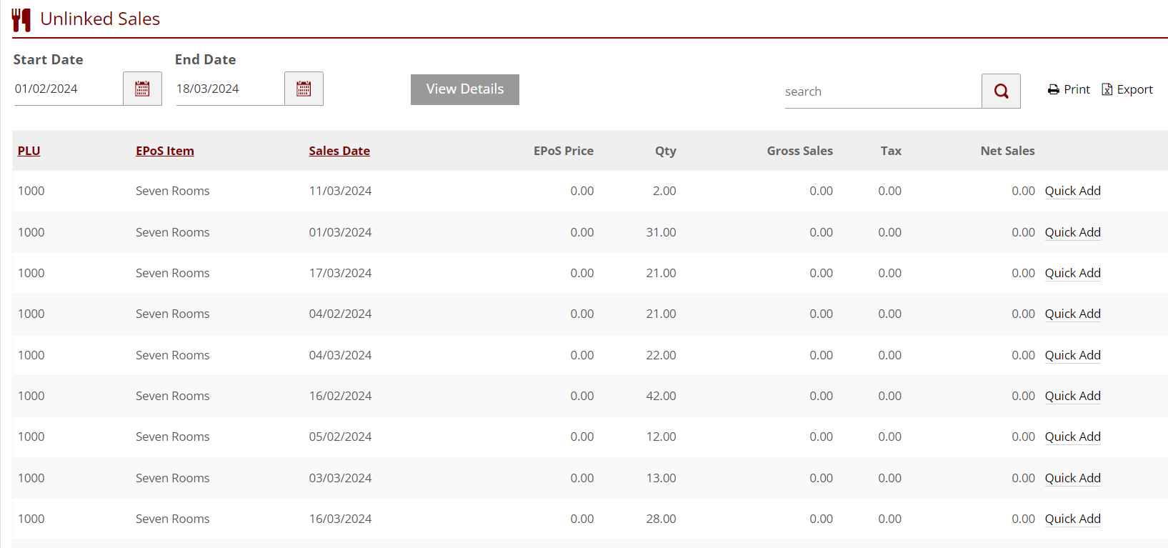Open the End Date calendar picker

point(304,89)
